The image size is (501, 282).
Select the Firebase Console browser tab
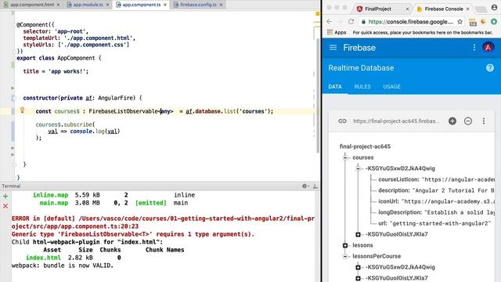pyautogui.click(x=444, y=9)
